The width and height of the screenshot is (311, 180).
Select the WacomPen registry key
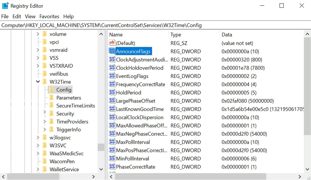[62, 161]
